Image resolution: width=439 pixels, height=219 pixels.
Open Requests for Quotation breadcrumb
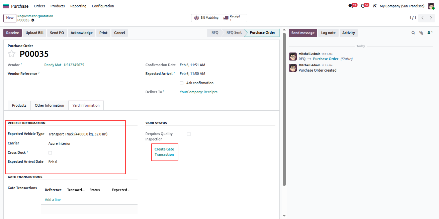tap(35, 16)
